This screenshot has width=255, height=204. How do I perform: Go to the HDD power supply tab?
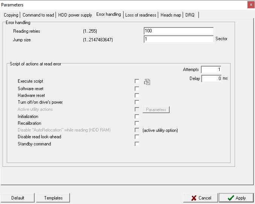[x=75, y=15]
